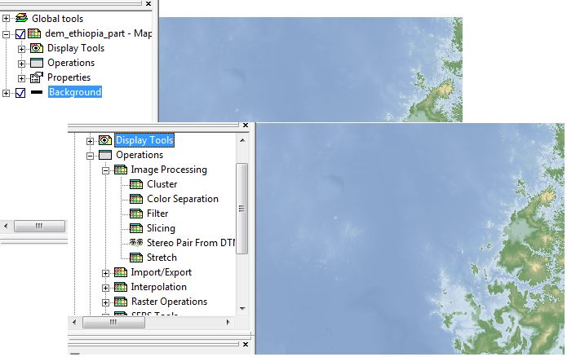The width and height of the screenshot is (567, 357).
Task: Click the Raster Operations icon
Action: click(x=121, y=302)
